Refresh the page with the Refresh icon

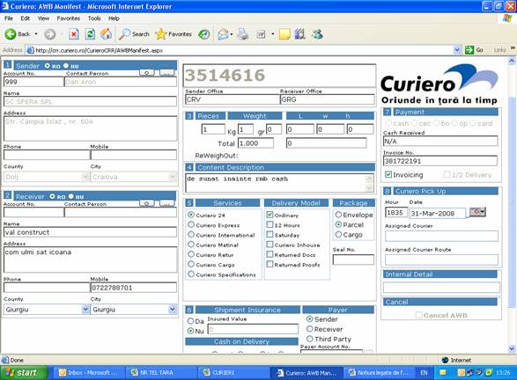pyautogui.click(x=90, y=34)
